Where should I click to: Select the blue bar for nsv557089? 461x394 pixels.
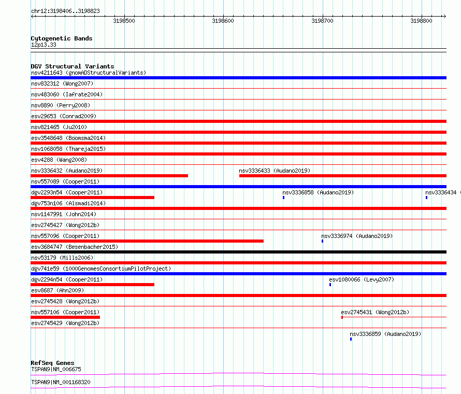[x=238, y=187]
